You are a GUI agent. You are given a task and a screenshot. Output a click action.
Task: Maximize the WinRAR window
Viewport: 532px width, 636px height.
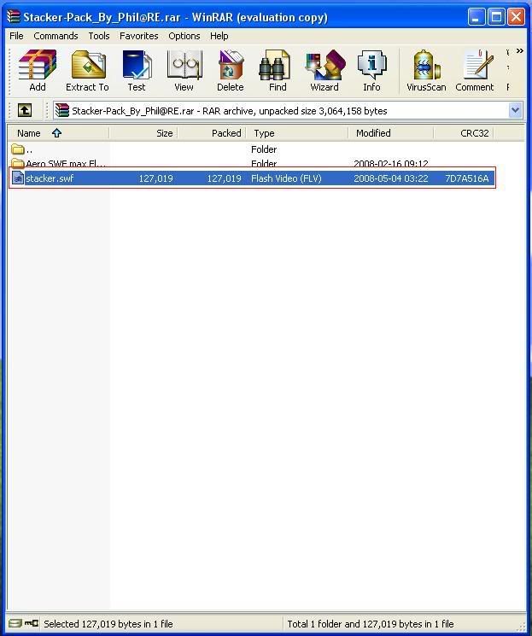pyautogui.click(x=496, y=17)
